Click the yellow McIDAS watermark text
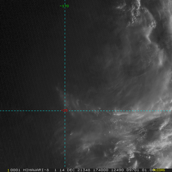This screenshot has width=172, height=172. (159, 170)
